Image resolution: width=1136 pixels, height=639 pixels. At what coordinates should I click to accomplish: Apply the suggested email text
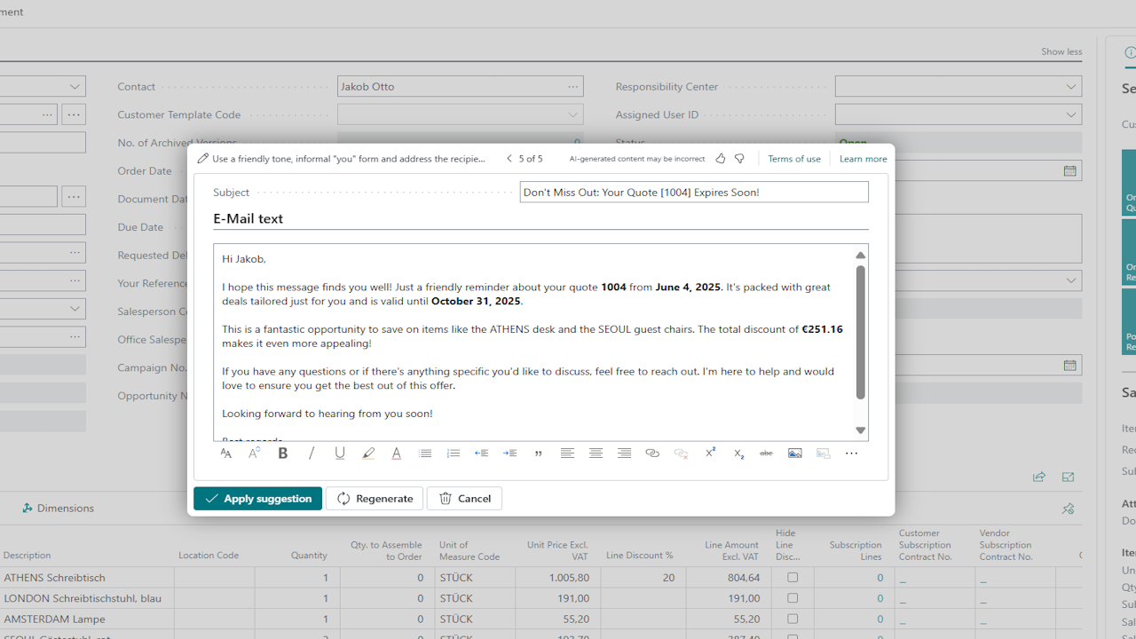coord(258,499)
